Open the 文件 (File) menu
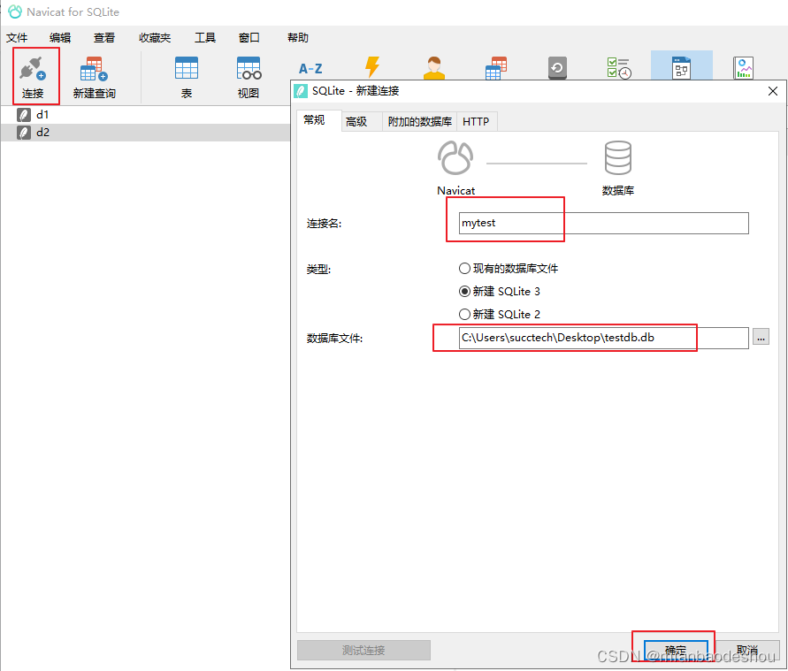 point(17,38)
